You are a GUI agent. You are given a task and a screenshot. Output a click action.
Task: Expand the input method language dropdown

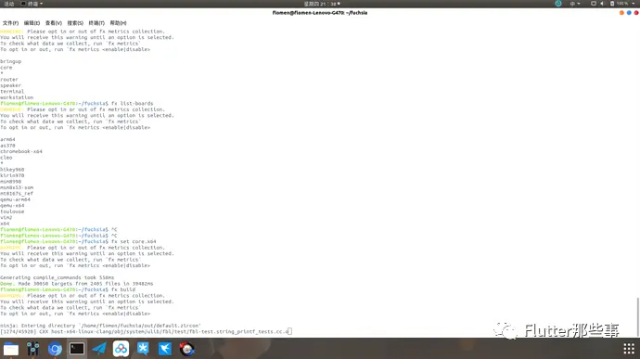(575, 4)
